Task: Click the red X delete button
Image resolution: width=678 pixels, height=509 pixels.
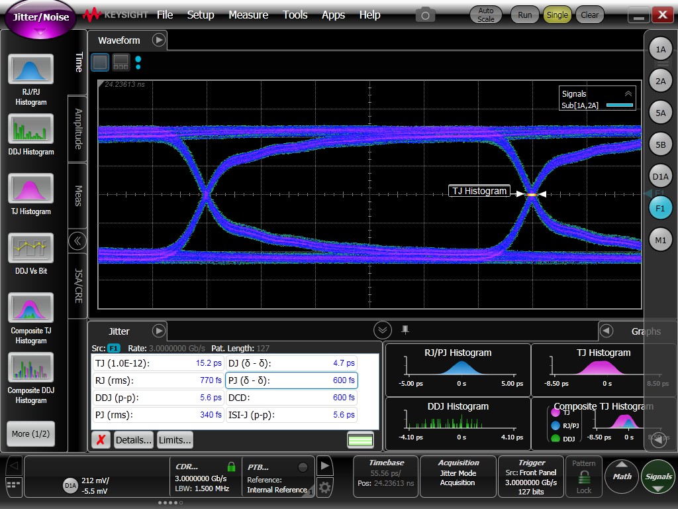Action: (101, 439)
